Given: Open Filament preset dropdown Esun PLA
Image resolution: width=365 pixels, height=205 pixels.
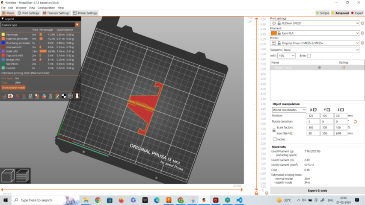Looking at the screenshot, I should point(315,33).
